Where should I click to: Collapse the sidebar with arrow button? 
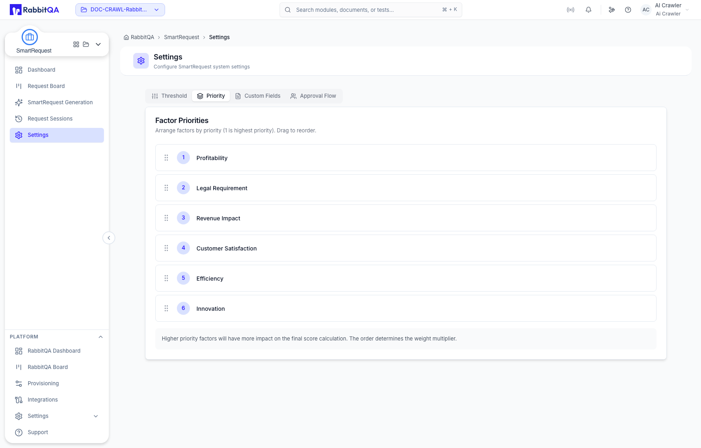point(109,238)
